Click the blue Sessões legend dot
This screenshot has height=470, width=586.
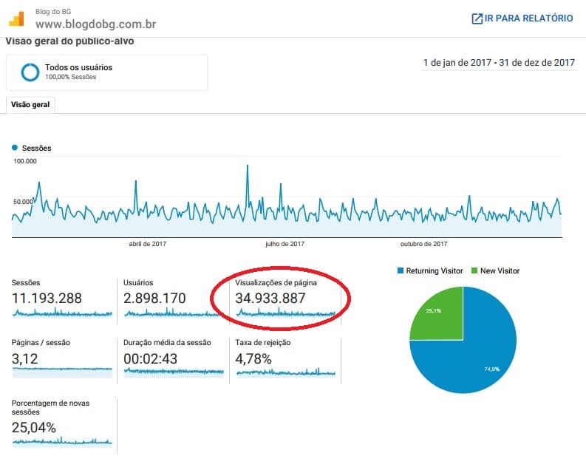click(x=15, y=148)
